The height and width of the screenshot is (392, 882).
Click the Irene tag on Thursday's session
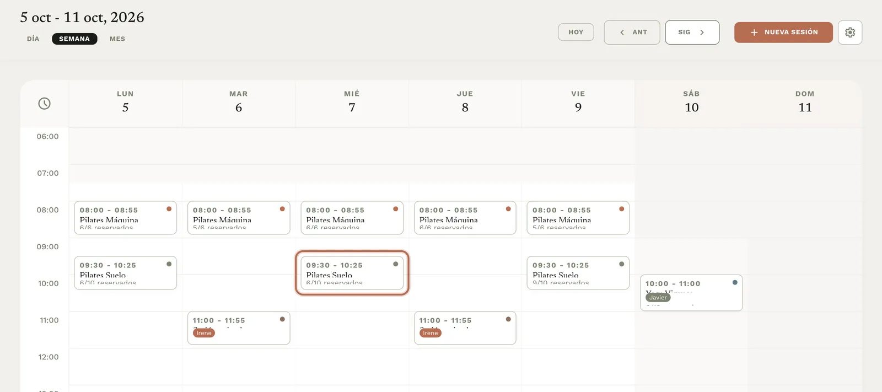(431, 333)
